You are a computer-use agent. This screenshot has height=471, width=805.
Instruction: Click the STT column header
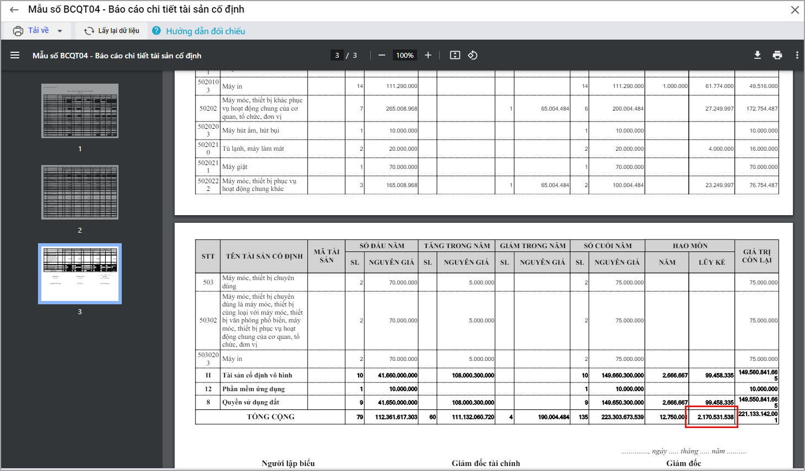tap(208, 256)
